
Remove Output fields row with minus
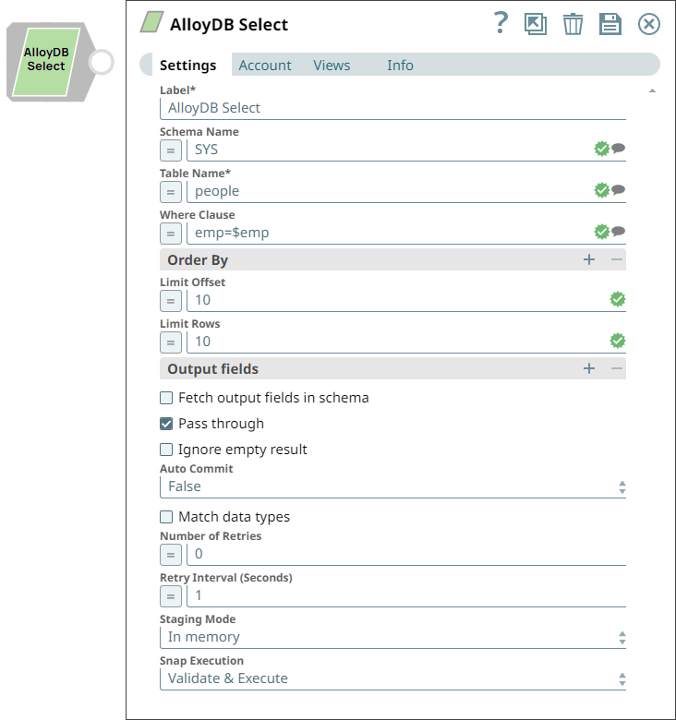pyautogui.click(x=618, y=368)
